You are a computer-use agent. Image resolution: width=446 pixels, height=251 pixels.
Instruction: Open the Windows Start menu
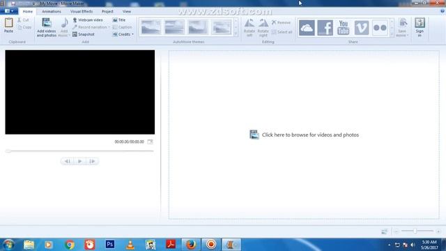pyautogui.click(x=8, y=245)
